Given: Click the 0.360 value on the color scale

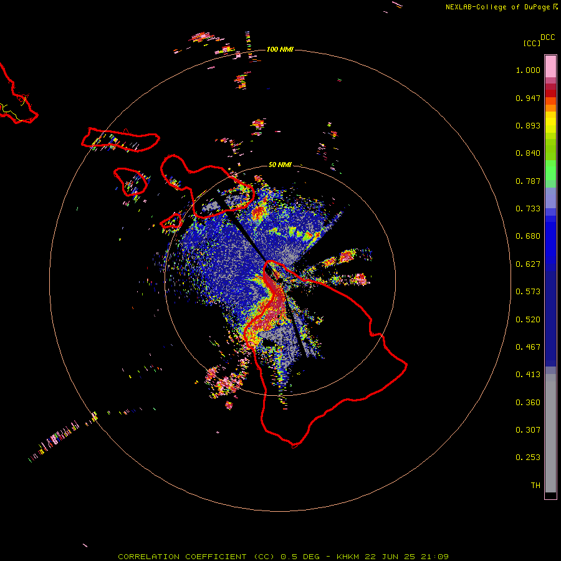Looking at the screenshot, I should tap(528, 403).
